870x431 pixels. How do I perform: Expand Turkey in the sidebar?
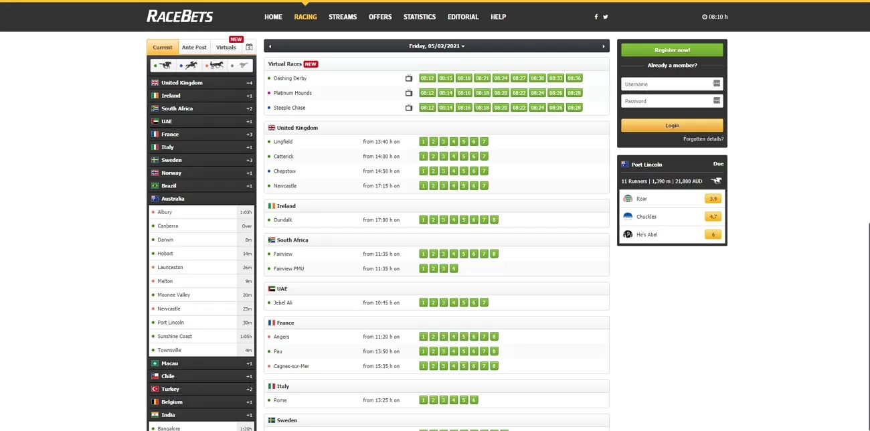pyautogui.click(x=201, y=389)
